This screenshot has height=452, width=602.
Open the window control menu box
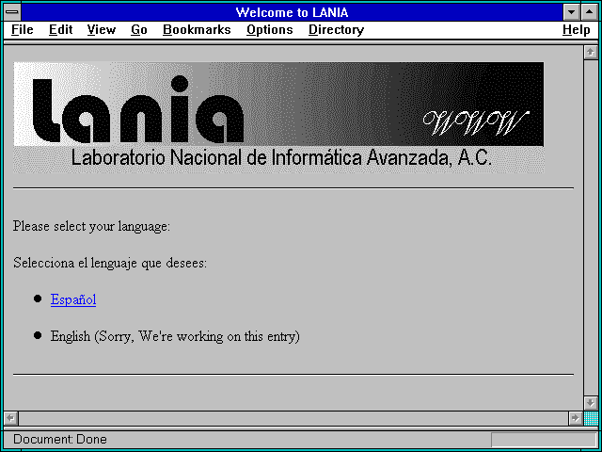(12, 12)
